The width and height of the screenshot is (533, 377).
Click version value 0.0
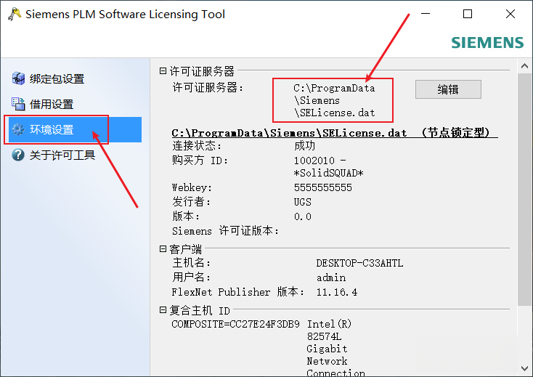click(x=303, y=216)
